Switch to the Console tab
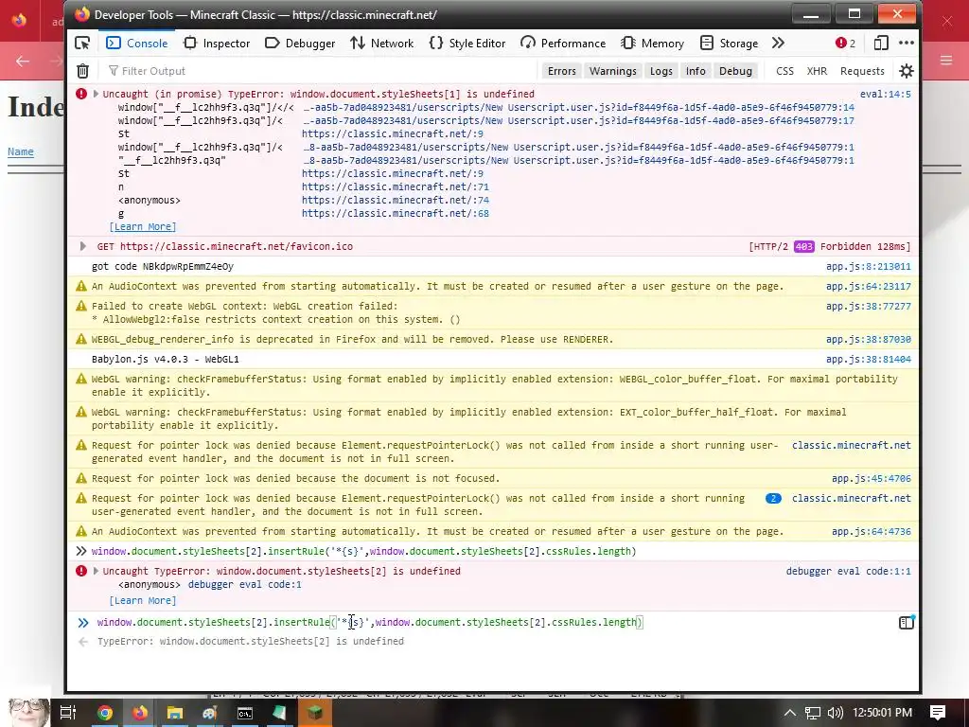The height and width of the screenshot is (727, 969). point(137,43)
